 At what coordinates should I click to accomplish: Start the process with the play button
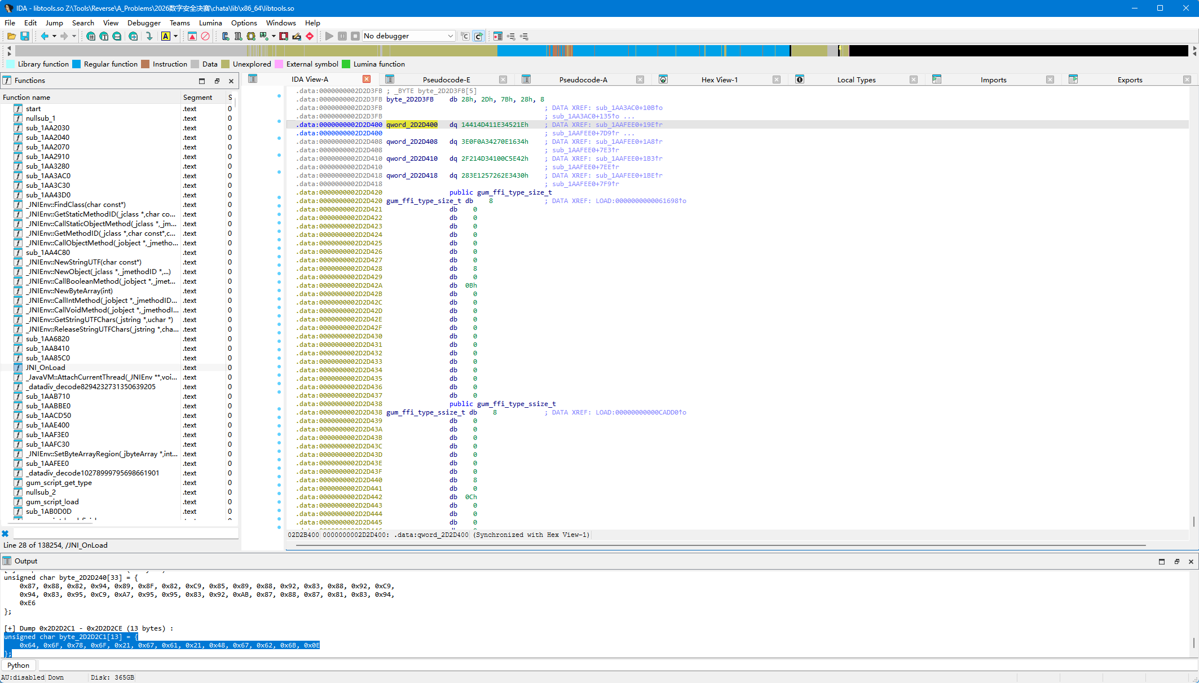329,36
